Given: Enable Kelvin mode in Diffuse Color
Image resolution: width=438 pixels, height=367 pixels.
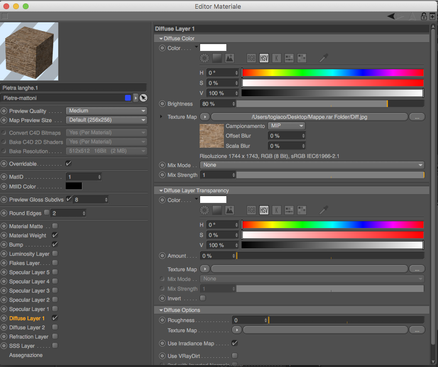Looking at the screenshot, I should 277,58.
